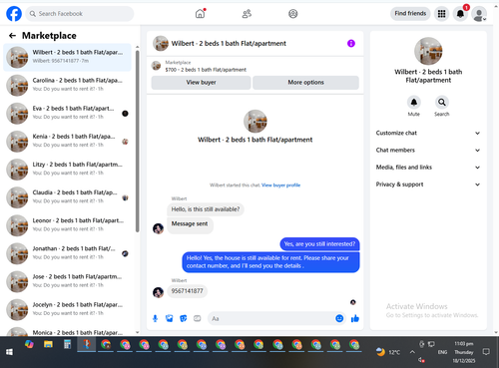Open the Home feed icon
This screenshot has height=368, width=499.
(x=200, y=14)
